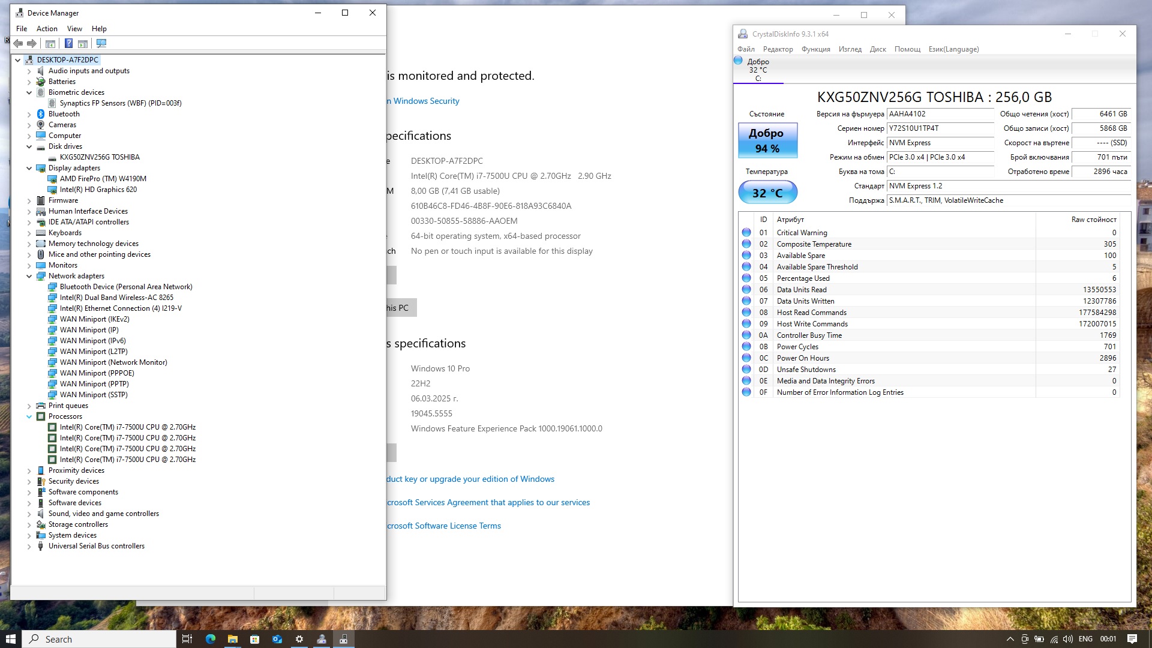The height and width of the screenshot is (648, 1152).
Task: Open the File menu in Device Manager
Action: pyautogui.click(x=22, y=28)
